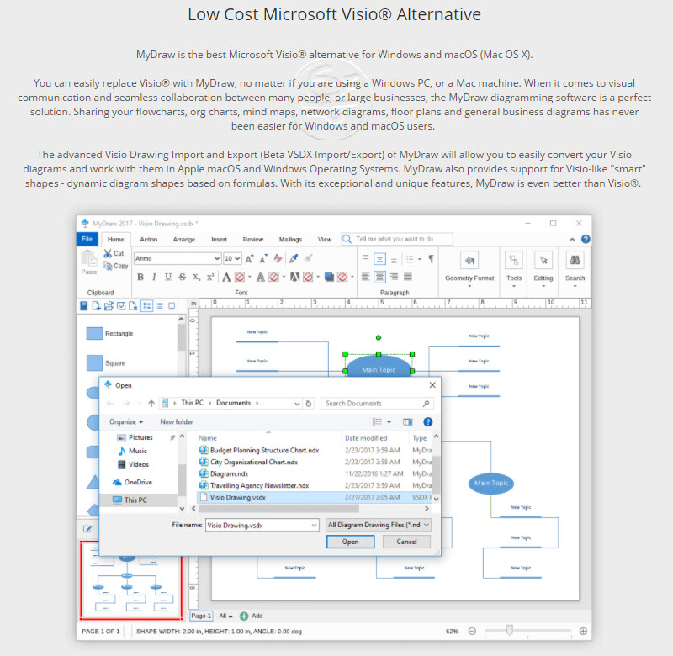Click the Copy icon in the ribbon

(108, 266)
